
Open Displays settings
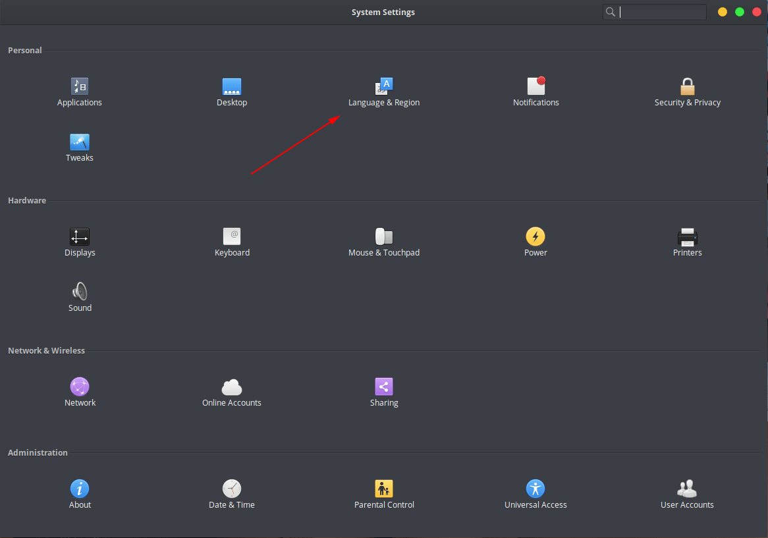click(80, 237)
